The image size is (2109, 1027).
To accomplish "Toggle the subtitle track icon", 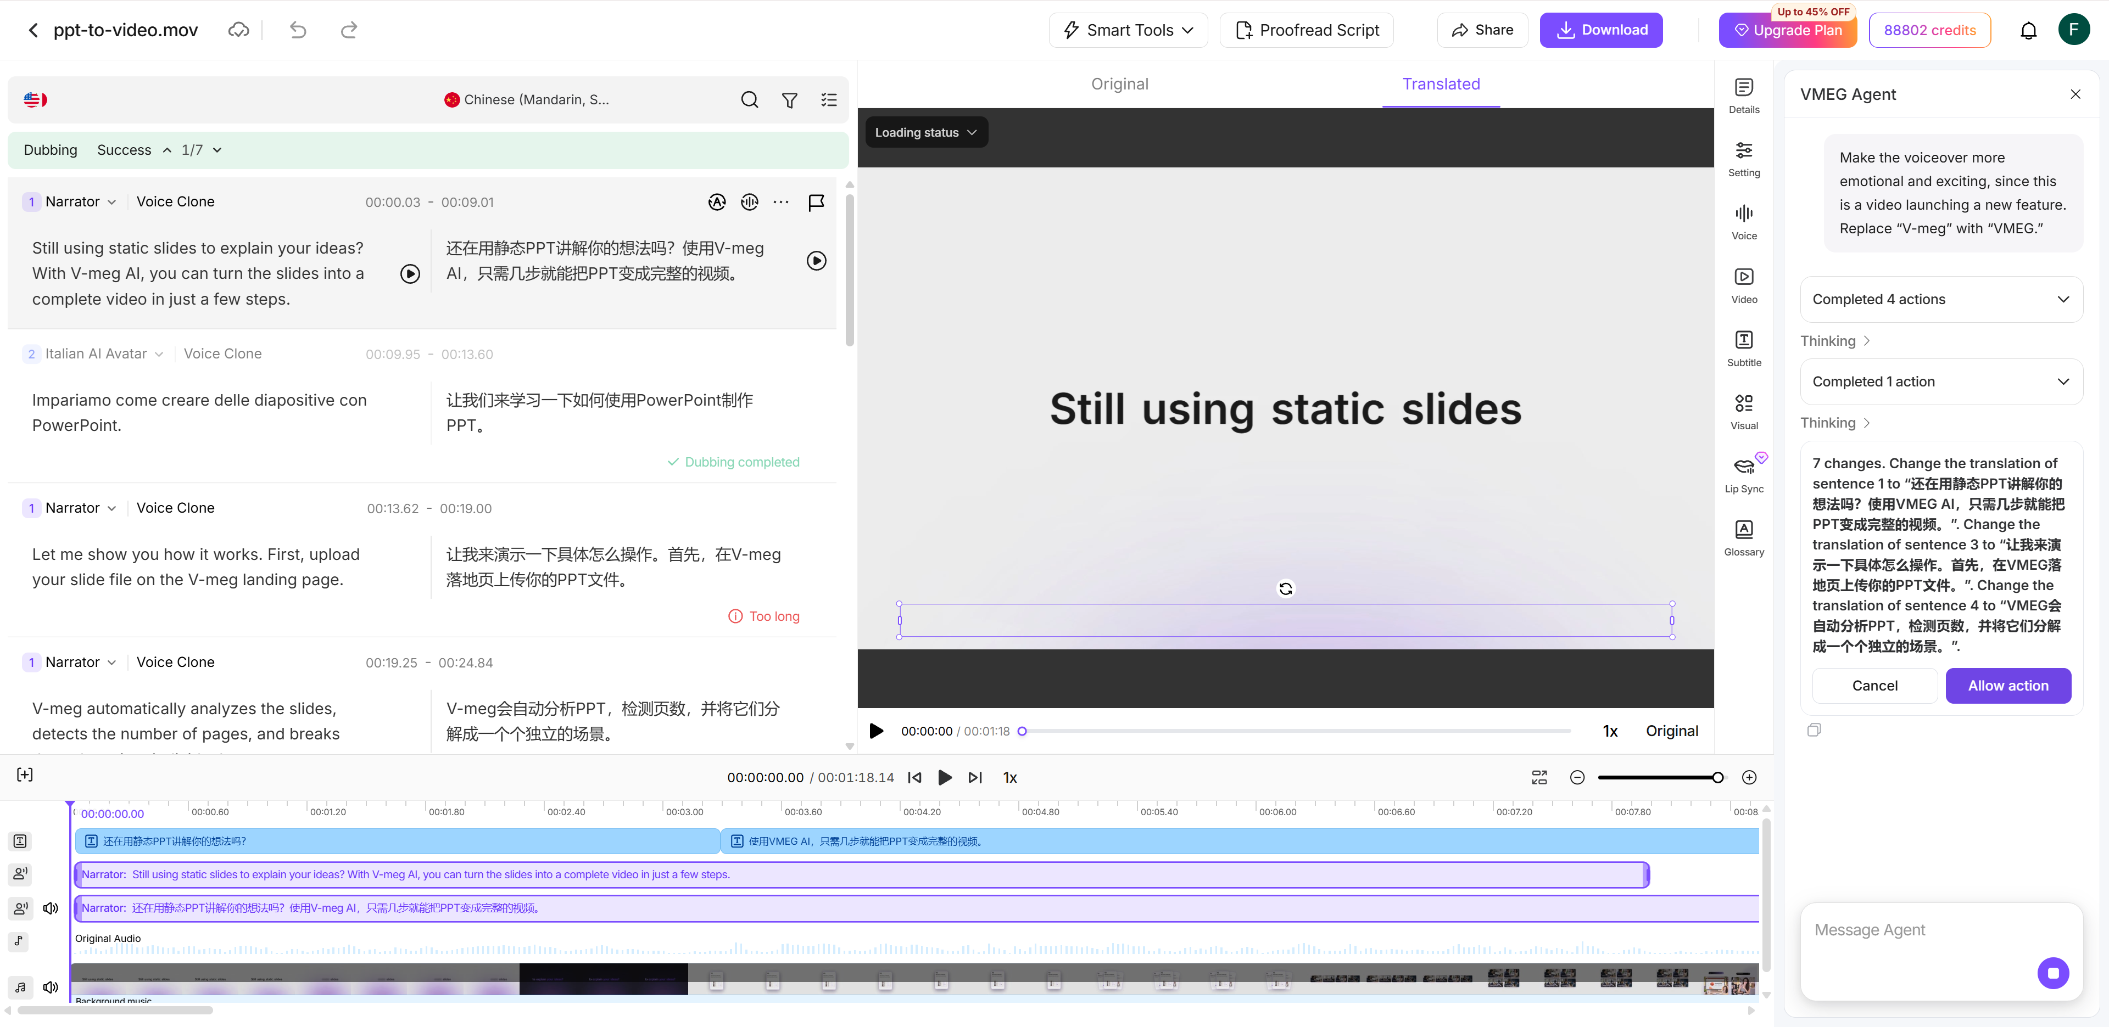I will (x=20, y=841).
